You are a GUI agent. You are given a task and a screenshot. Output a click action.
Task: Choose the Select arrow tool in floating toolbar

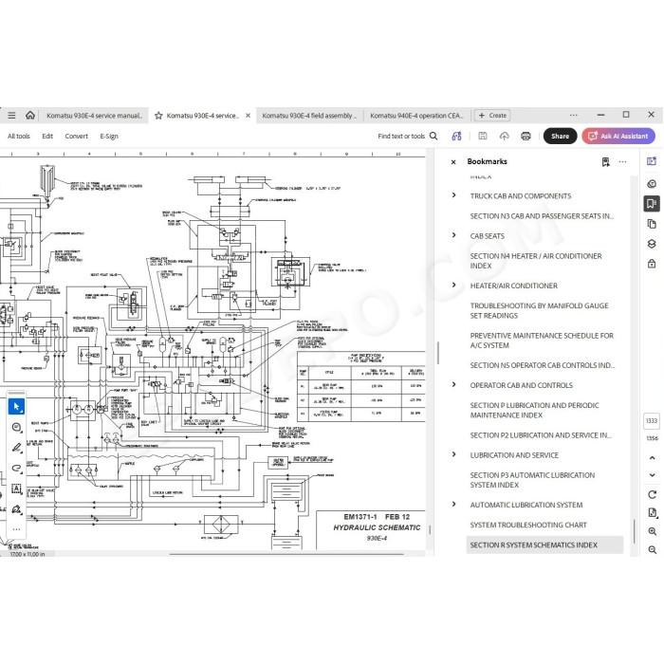(16, 407)
